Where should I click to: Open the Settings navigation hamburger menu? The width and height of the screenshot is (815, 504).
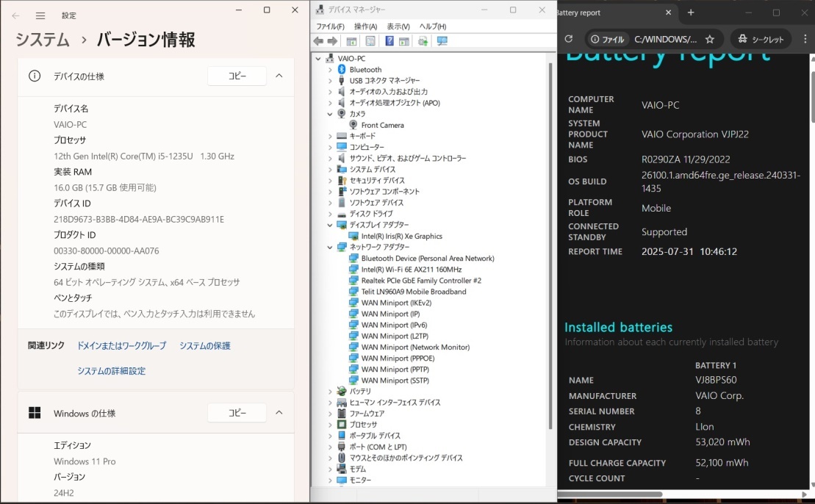click(x=40, y=15)
